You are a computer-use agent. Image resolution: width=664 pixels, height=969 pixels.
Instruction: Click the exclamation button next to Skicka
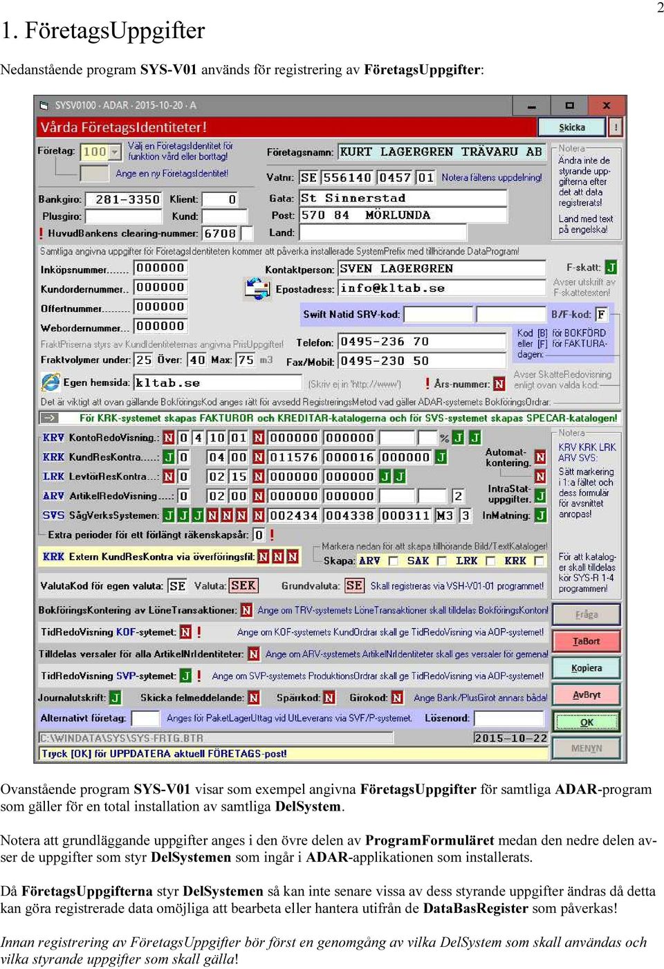(x=615, y=127)
